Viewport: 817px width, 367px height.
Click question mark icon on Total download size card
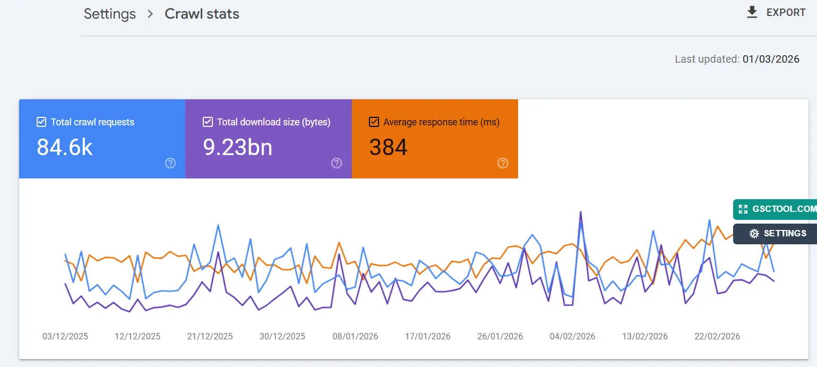(x=337, y=163)
